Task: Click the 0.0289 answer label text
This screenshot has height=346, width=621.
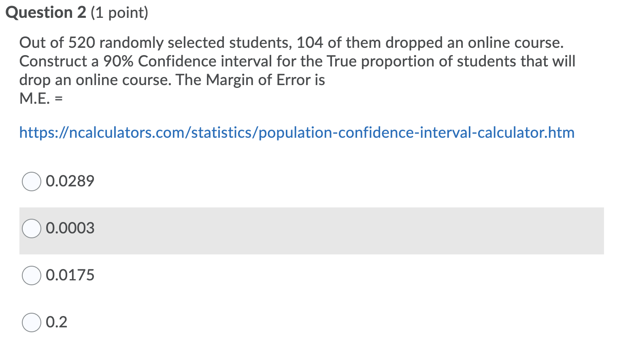Action: point(70,181)
